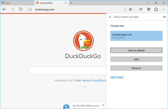168x109 pixels.
Task: Switch to the Start tab
Action: pyautogui.click(x=17, y=3)
